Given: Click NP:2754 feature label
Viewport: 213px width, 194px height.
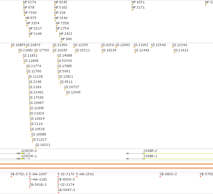Looking at the screenshot, I should coord(62,29).
